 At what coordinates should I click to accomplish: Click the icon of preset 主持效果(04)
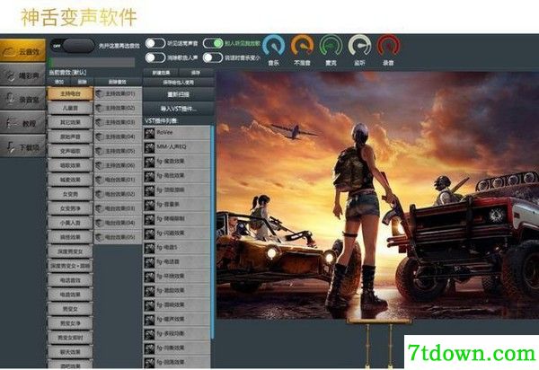click(100, 137)
